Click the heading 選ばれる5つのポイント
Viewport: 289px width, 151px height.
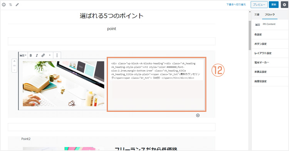[x=111, y=16]
